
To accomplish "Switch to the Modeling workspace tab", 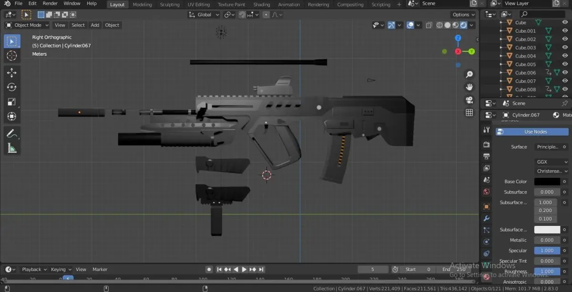I will click(x=142, y=4).
